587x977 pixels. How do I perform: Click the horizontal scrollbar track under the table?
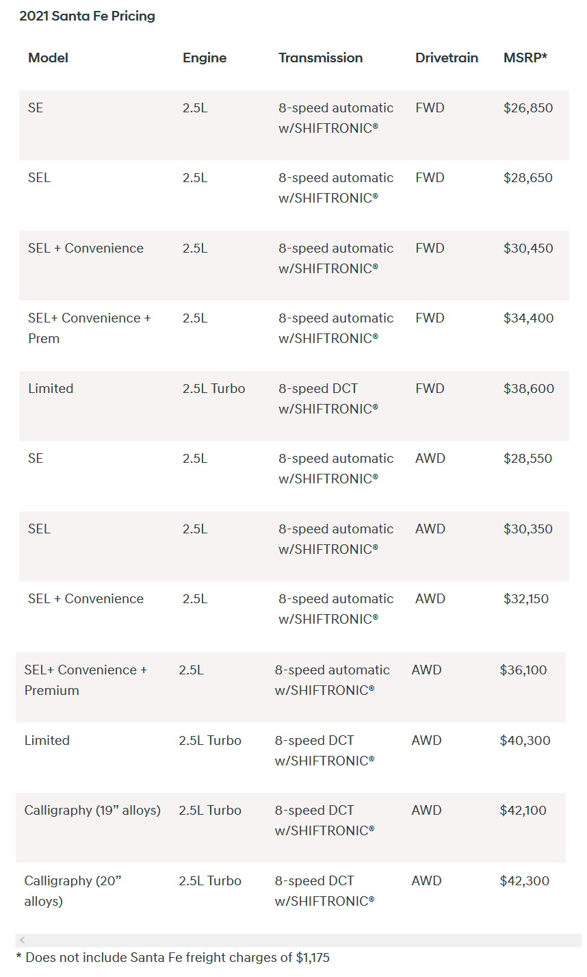pos(301,940)
